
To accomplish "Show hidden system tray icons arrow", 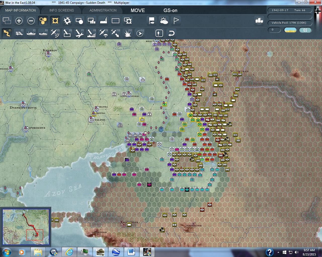I will [x=278, y=252].
